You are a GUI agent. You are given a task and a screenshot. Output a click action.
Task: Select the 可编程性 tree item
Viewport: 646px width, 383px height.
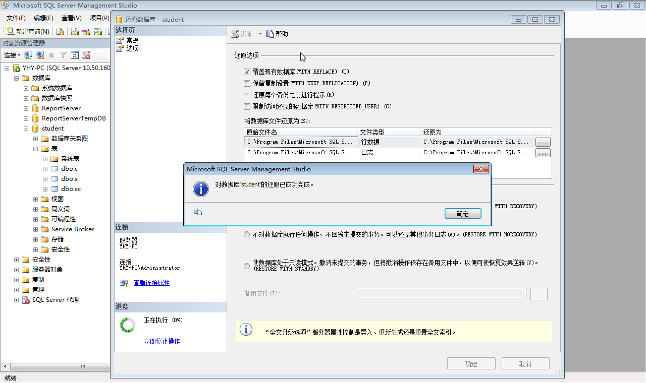click(64, 219)
